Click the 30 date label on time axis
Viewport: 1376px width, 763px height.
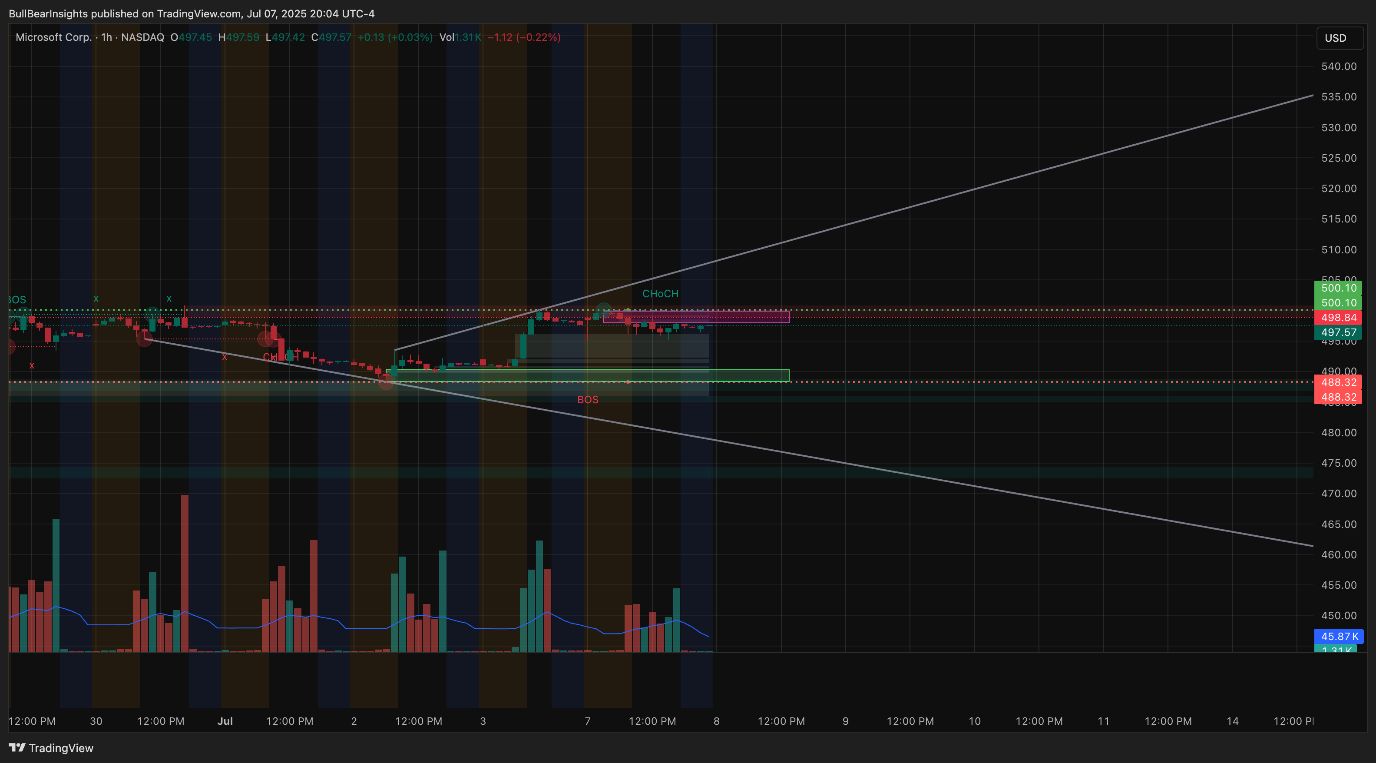(x=96, y=721)
